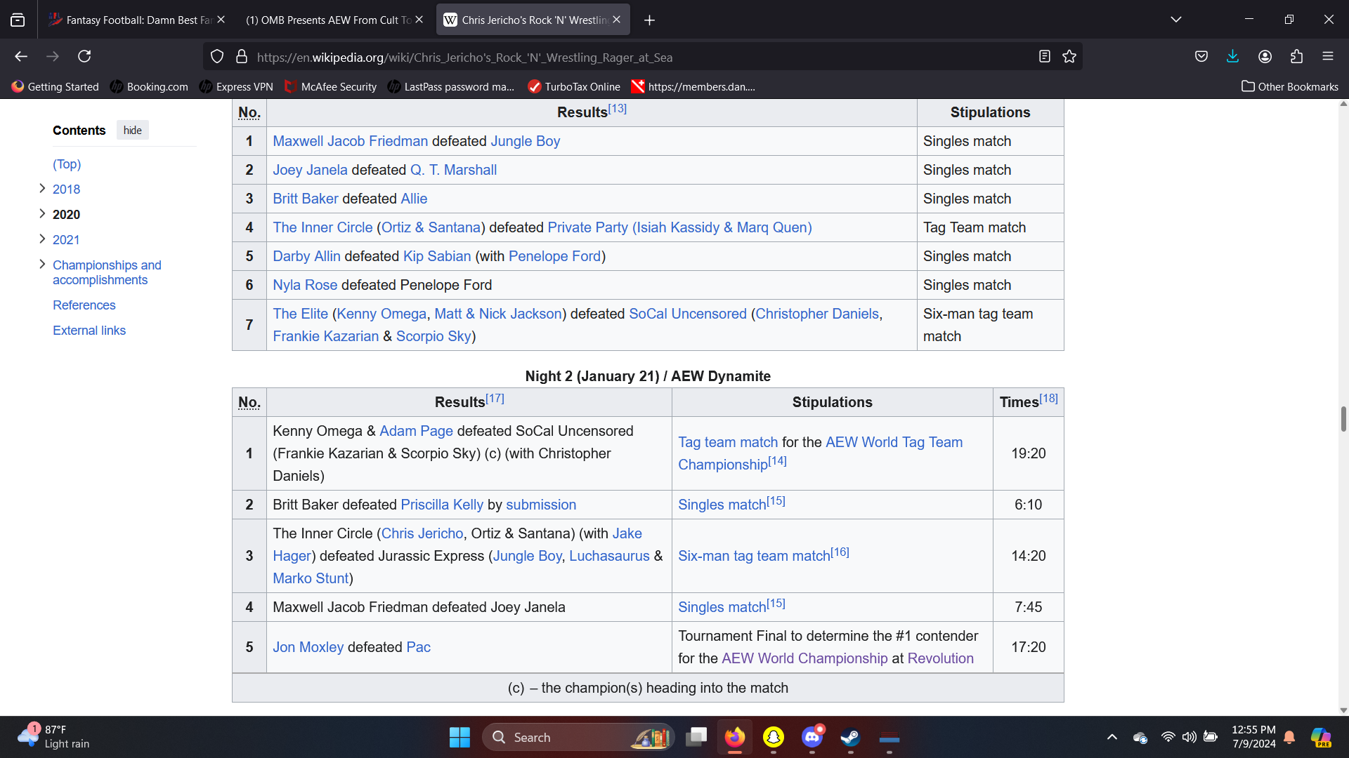Show hidden system tray icons
The height and width of the screenshot is (758, 1349).
tap(1112, 737)
